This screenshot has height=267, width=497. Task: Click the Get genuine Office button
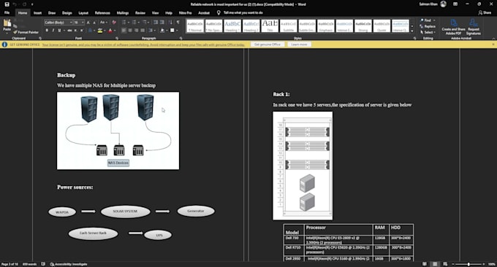268,44
